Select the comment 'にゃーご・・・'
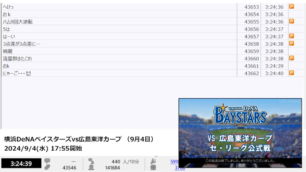This screenshot has width=306, height=172. pyautogui.click(x=17, y=73)
